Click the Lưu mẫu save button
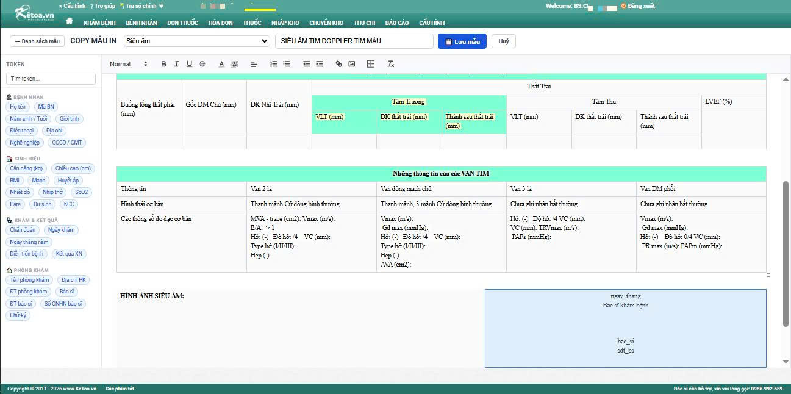 (x=462, y=41)
